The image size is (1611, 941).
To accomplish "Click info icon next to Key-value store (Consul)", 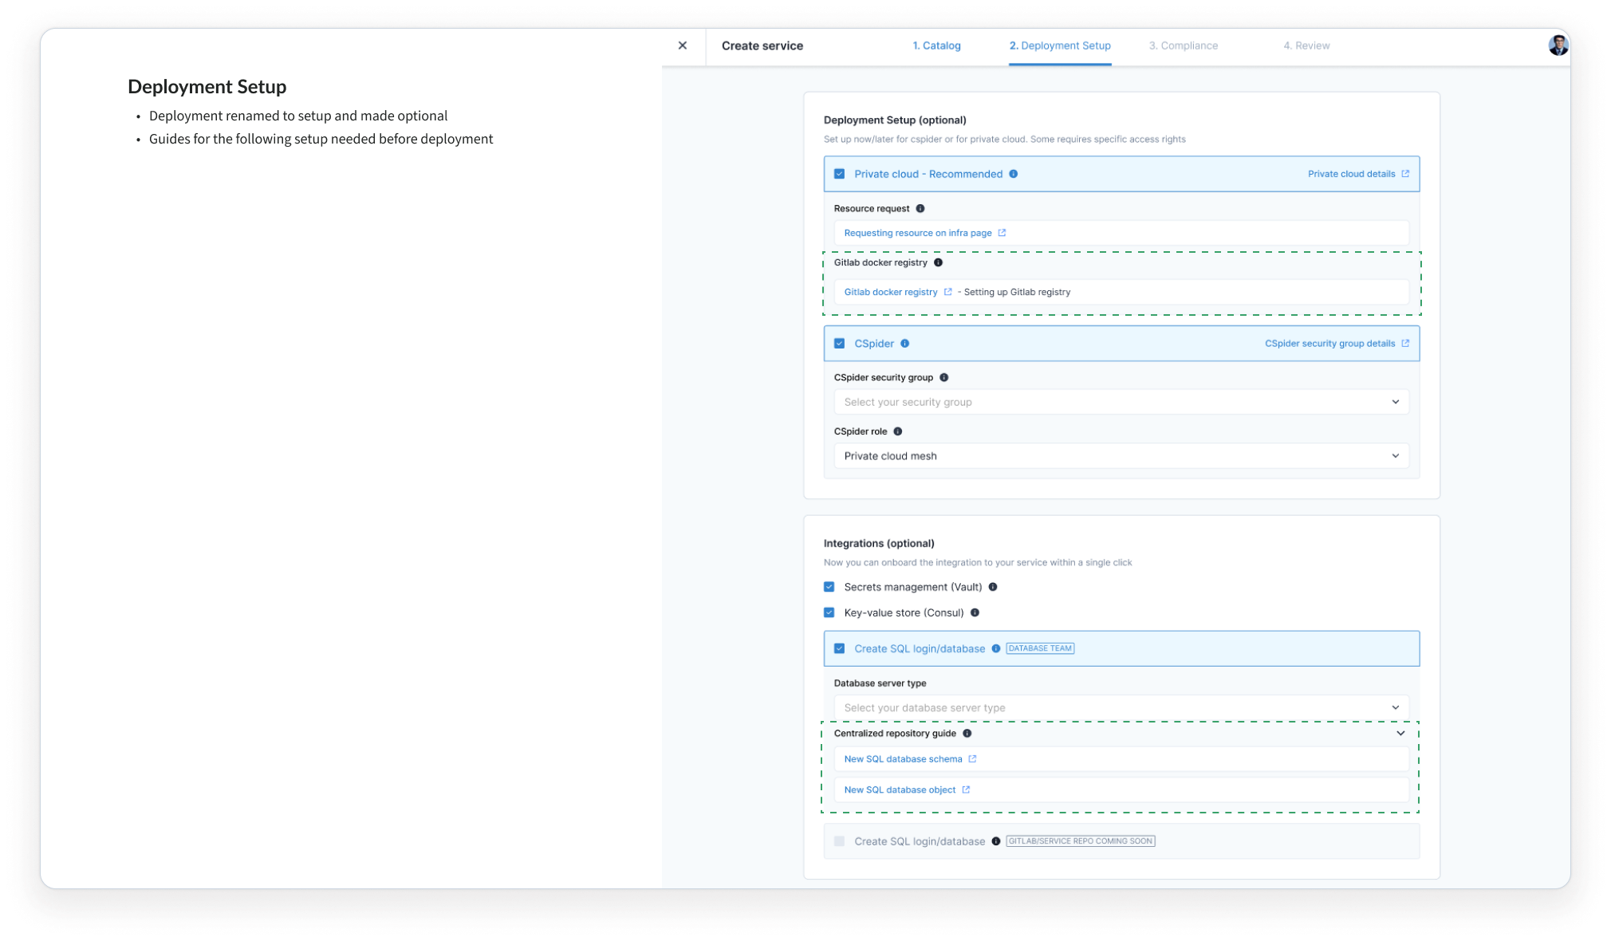I will (975, 612).
